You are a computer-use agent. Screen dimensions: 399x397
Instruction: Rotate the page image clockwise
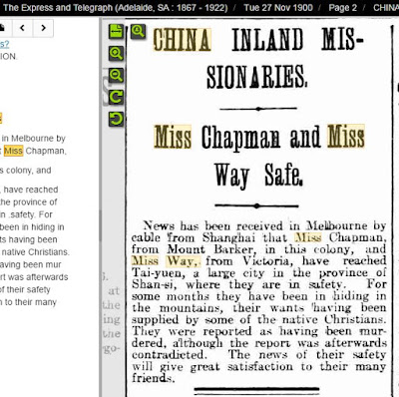click(116, 97)
